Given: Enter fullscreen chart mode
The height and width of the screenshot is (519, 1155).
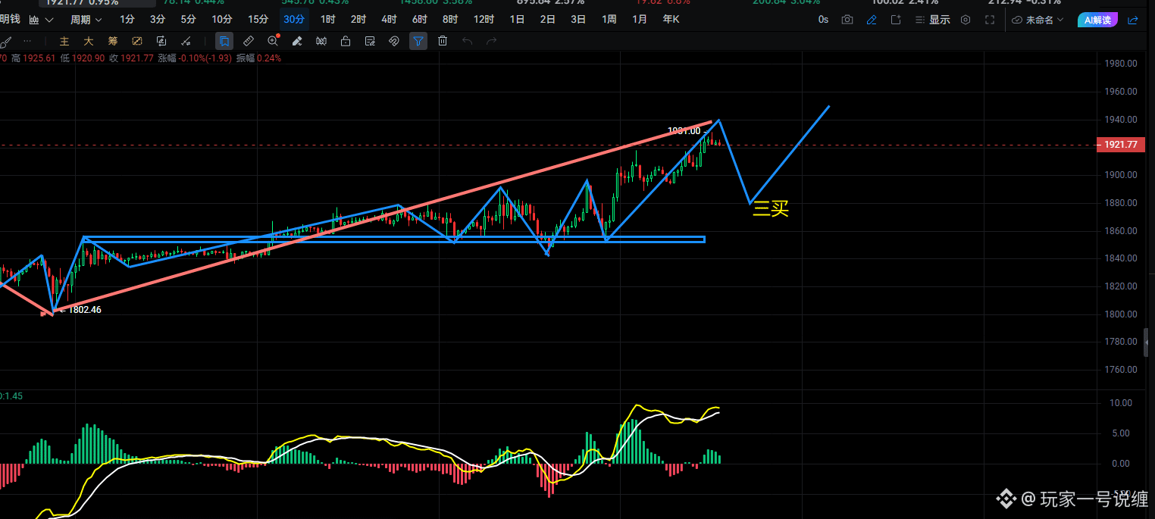Looking at the screenshot, I should click(x=990, y=20).
